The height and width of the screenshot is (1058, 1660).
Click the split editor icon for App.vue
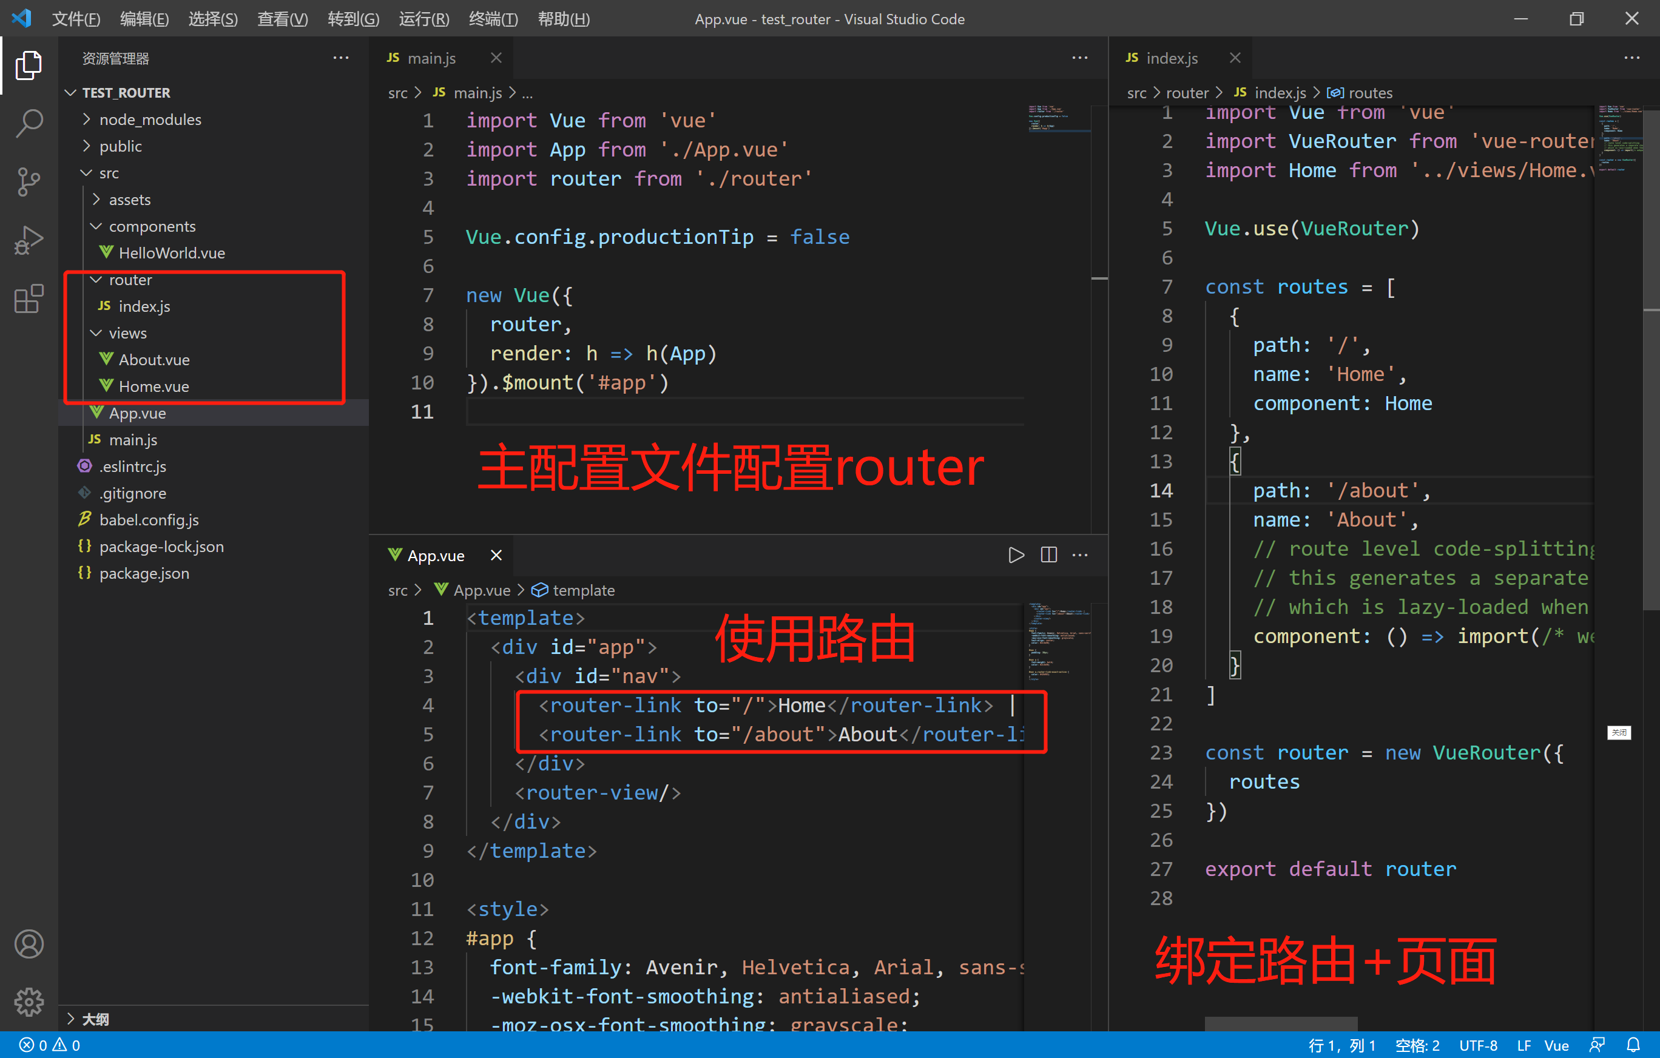(x=1048, y=555)
